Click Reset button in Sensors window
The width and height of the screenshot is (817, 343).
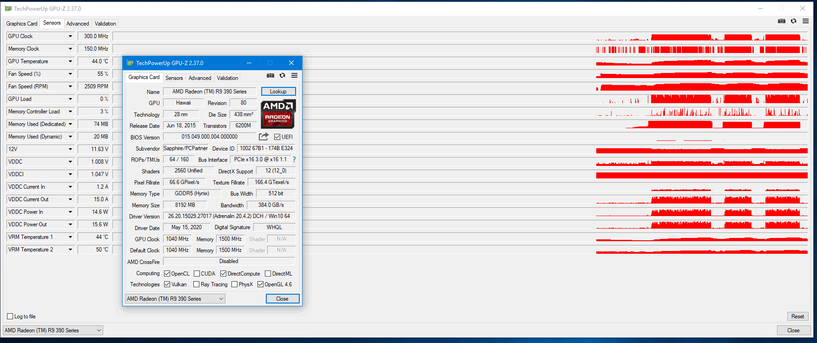[798, 317]
